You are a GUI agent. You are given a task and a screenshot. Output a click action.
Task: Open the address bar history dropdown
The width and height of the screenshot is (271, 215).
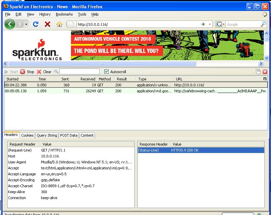tap(210, 24)
